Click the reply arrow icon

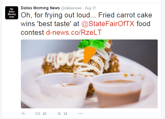[x=24, y=114]
